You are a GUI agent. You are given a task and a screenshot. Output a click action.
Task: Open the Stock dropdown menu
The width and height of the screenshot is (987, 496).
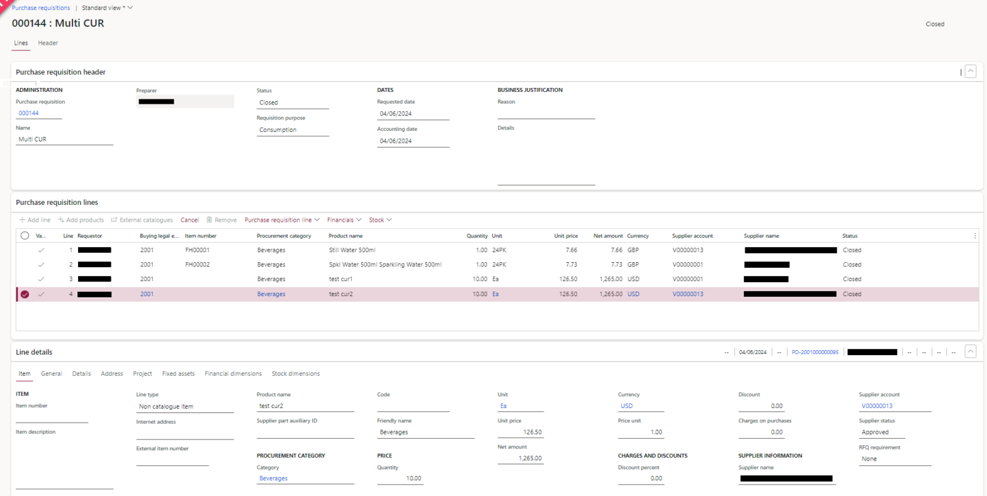coord(380,220)
